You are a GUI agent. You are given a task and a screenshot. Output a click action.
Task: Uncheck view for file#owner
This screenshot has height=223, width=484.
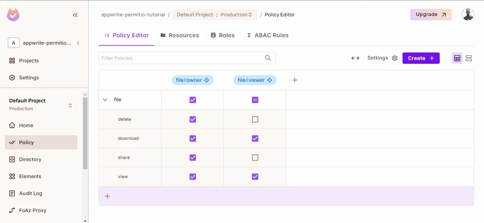[193, 177]
